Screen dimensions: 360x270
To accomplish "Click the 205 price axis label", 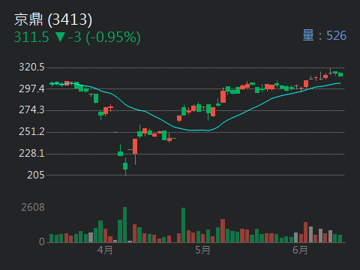I will pyautogui.click(x=36, y=175).
